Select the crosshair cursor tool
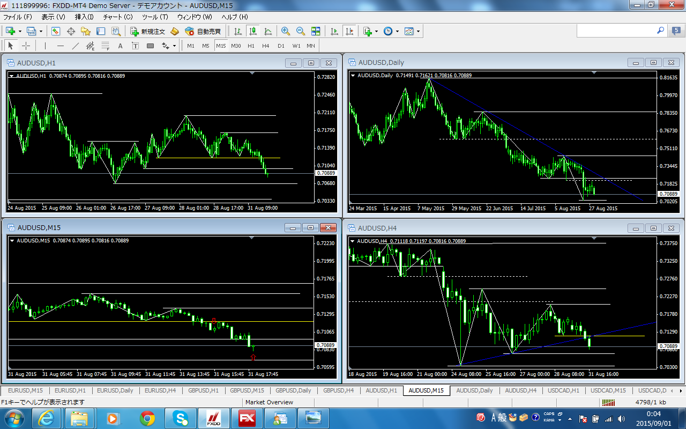 (26, 46)
